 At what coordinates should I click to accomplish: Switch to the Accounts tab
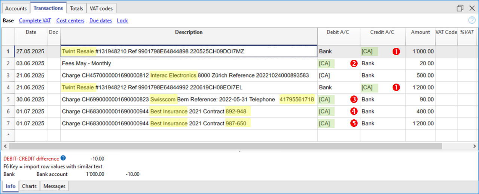[16, 8]
